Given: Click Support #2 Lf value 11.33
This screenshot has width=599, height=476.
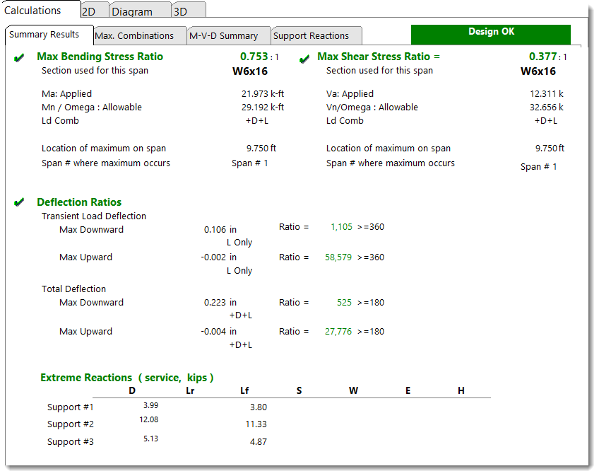Looking at the screenshot, I should [x=256, y=424].
